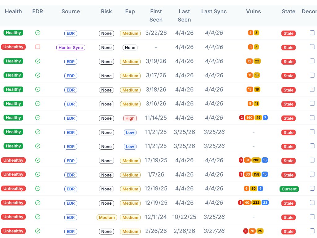Click EDR check icon in 3/19/26 row
Screen dimensions: 317x238
click(37, 61)
